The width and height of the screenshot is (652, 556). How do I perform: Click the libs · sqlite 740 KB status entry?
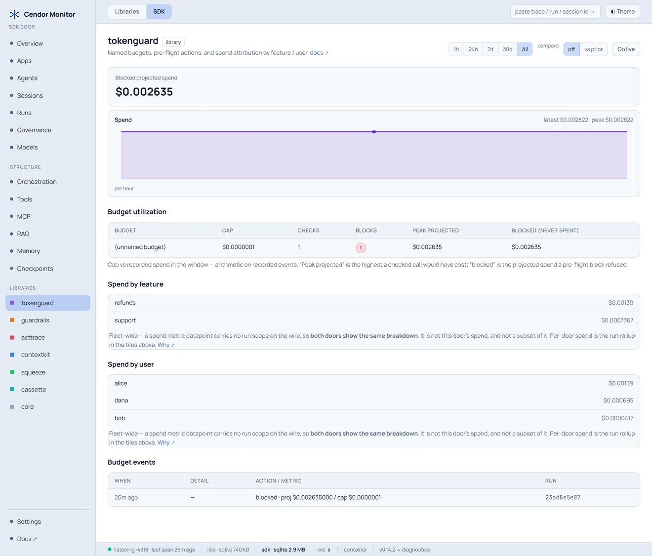(228, 550)
